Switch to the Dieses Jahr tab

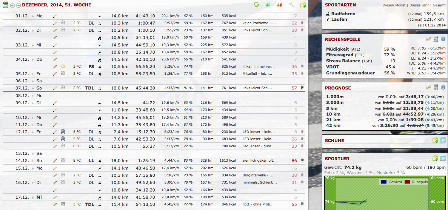[x=420, y=5]
